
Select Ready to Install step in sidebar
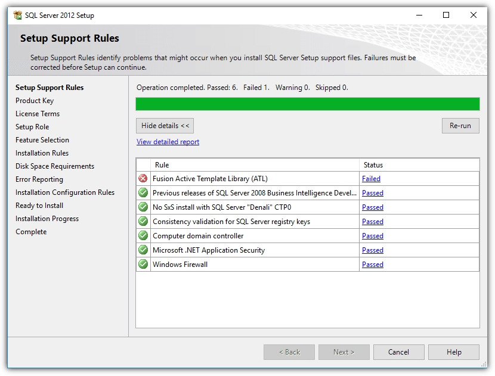click(39, 206)
